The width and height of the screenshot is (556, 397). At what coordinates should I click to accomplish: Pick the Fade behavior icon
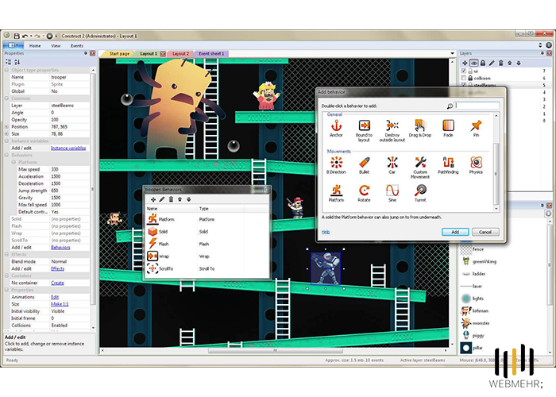click(x=448, y=129)
